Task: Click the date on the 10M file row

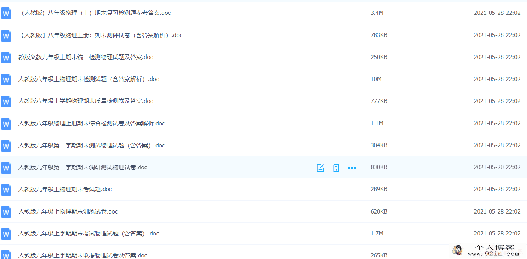Action: (x=497, y=79)
